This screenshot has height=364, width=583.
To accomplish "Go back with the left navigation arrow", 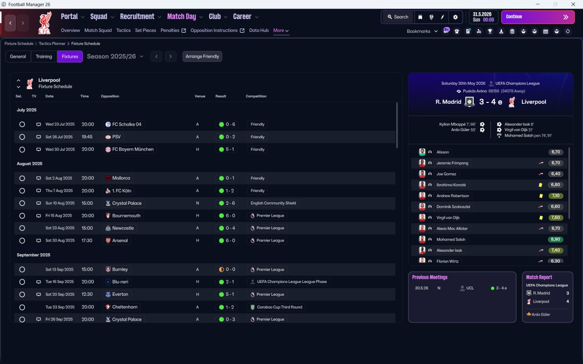I will [10, 23].
